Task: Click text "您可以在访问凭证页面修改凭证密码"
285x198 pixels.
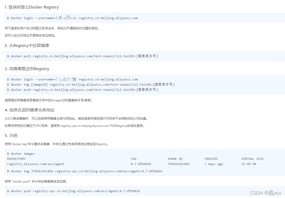Action: (29, 36)
